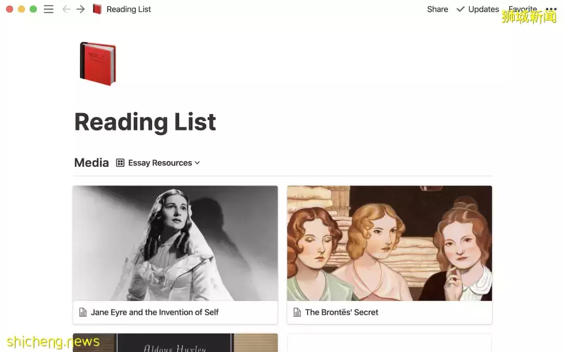The width and height of the screenshot is (564, 352).
Task: Open the Aldous Huxley book cover card
Action: (175, 343)
